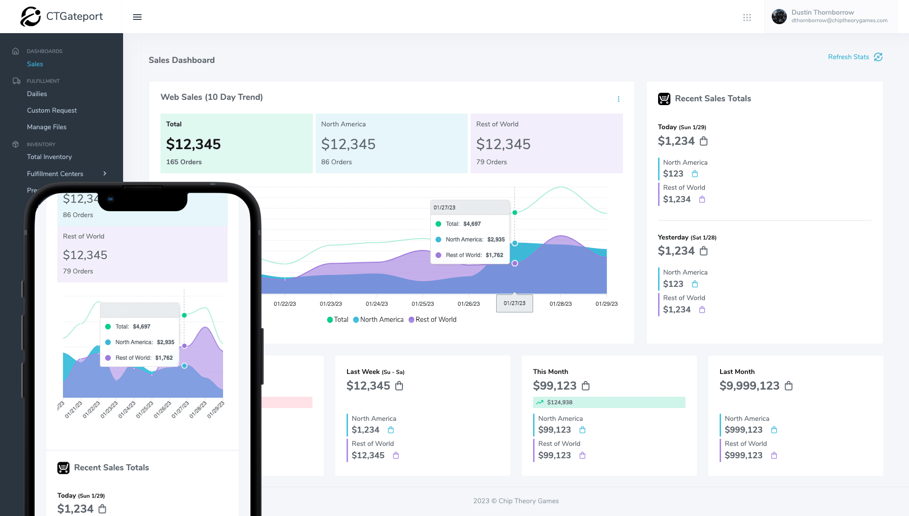Click Last Week Rest of World bag icon

(x=396, y=455)
